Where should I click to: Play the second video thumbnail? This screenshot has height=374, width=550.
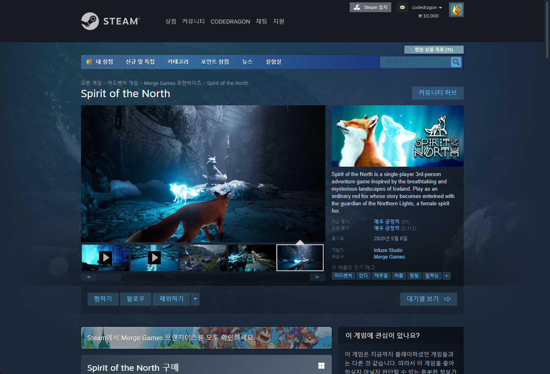coord(154,258)
